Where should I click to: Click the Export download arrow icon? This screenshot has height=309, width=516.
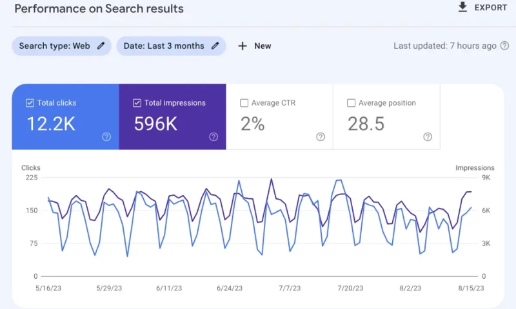pos(462,8)
